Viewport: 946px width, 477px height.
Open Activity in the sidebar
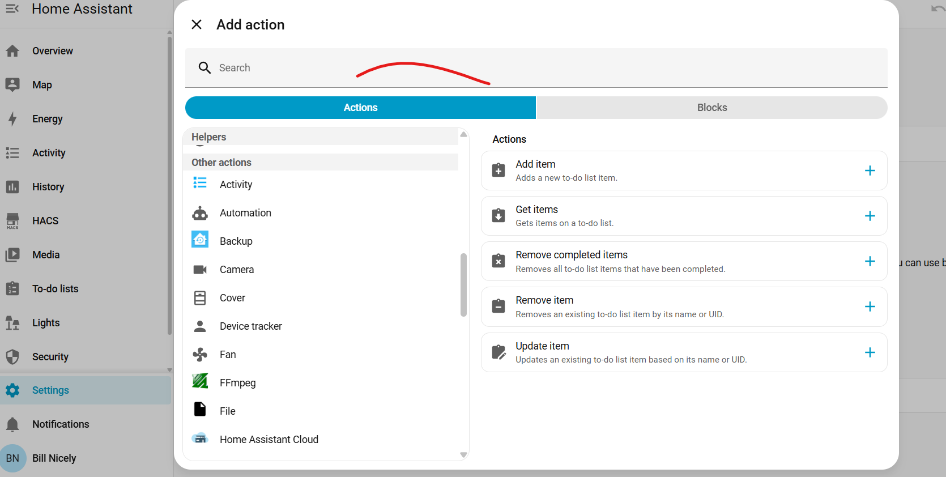coord(85,153)
